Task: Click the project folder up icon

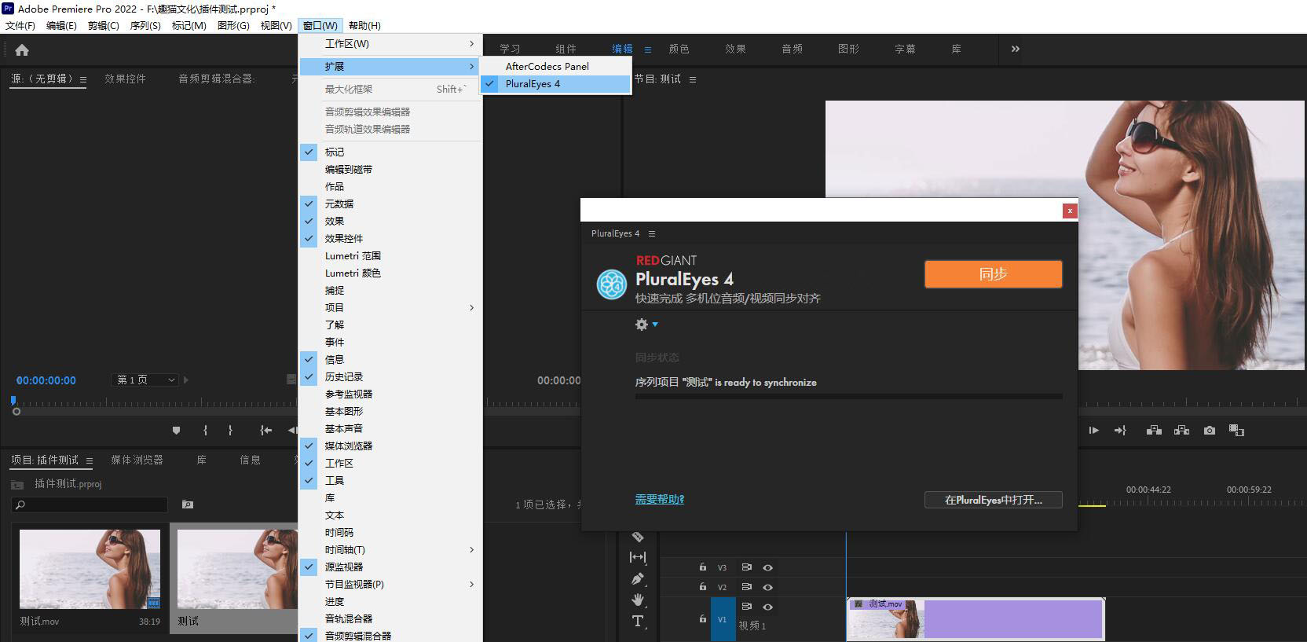Action: 17,485
